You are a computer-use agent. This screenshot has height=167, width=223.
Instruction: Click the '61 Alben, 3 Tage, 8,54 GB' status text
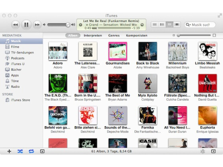(111, 151)
